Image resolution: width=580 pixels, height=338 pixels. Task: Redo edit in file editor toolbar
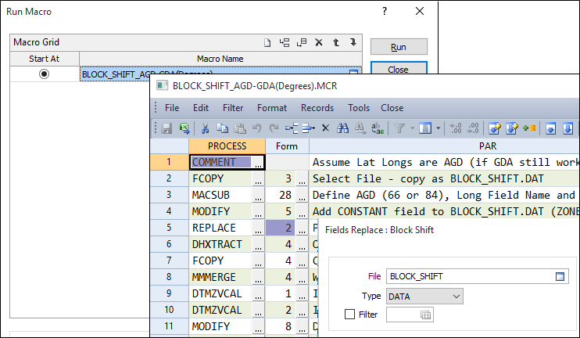pos(274,128)
